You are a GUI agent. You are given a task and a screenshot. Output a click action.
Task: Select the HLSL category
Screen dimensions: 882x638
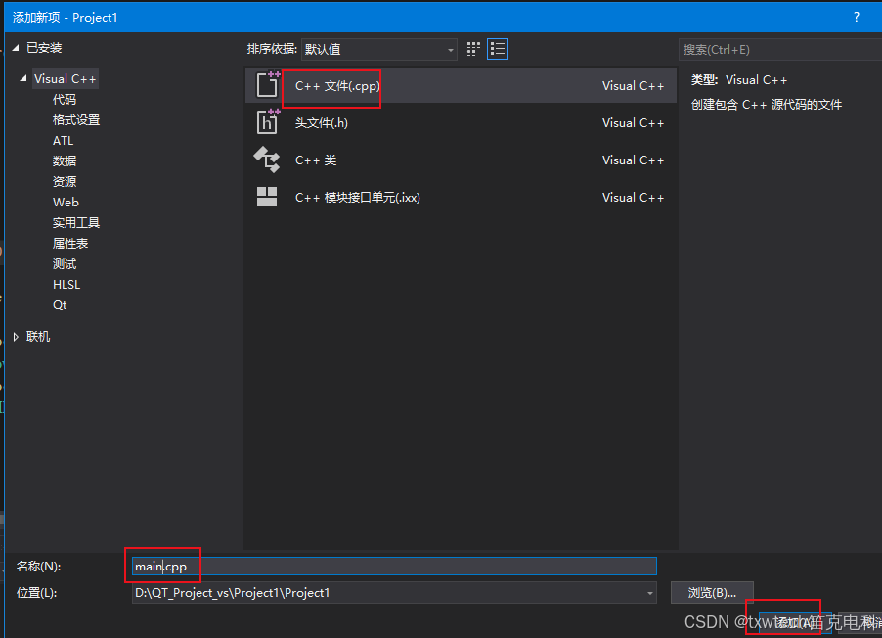(x=66, y=285)
